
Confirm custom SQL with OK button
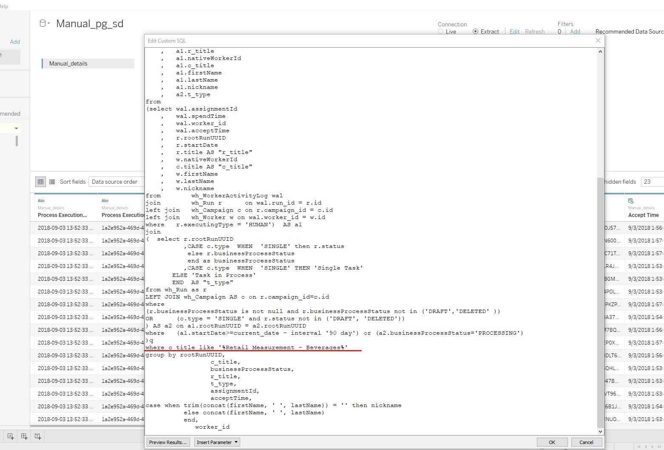pos(552,442)
